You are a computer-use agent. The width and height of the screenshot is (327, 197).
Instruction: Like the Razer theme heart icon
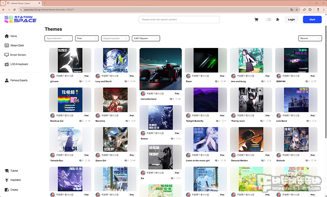point(222,81)
